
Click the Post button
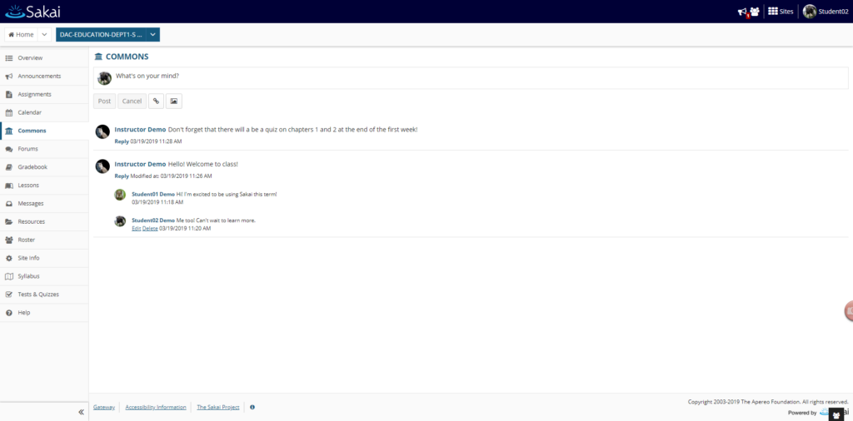[104, 101]
